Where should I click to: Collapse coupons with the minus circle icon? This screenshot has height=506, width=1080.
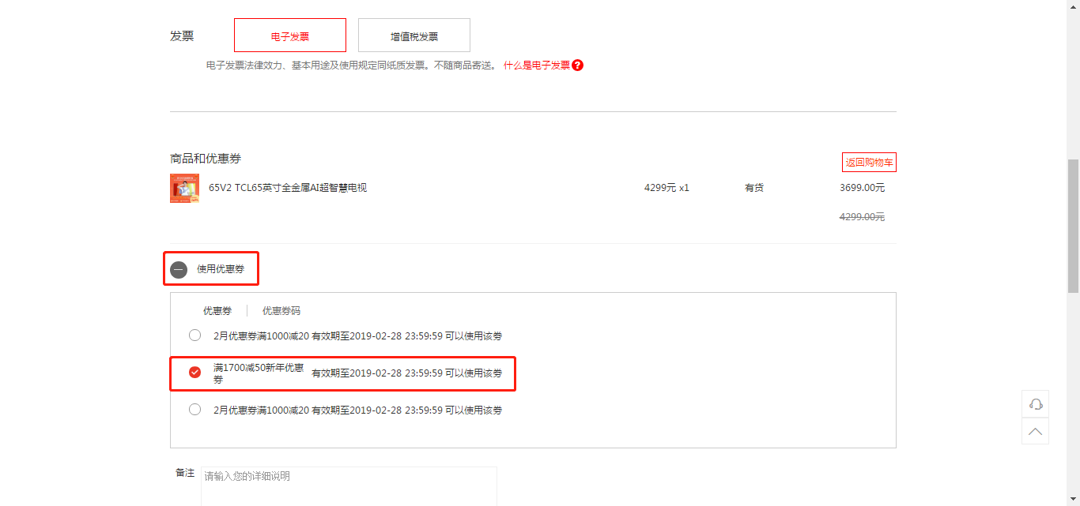[179, 269]
